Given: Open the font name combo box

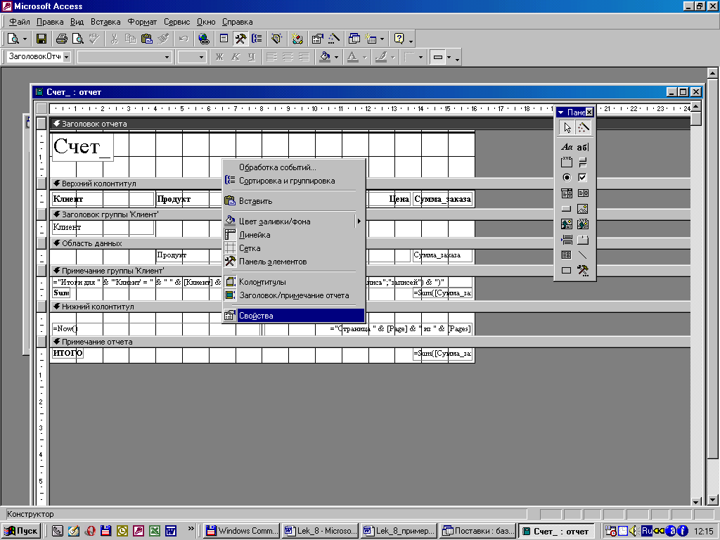Looking at the screenshot, I should click(x=124, y=57).
